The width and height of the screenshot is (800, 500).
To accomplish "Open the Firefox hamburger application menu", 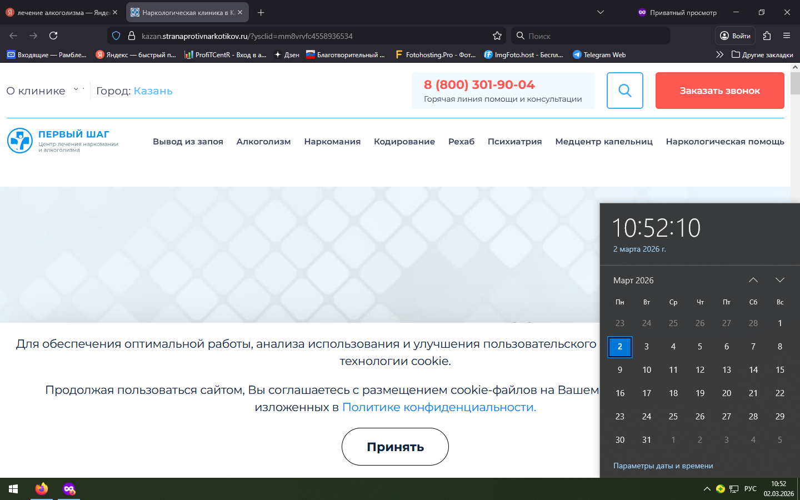I will tap(786, 36).
